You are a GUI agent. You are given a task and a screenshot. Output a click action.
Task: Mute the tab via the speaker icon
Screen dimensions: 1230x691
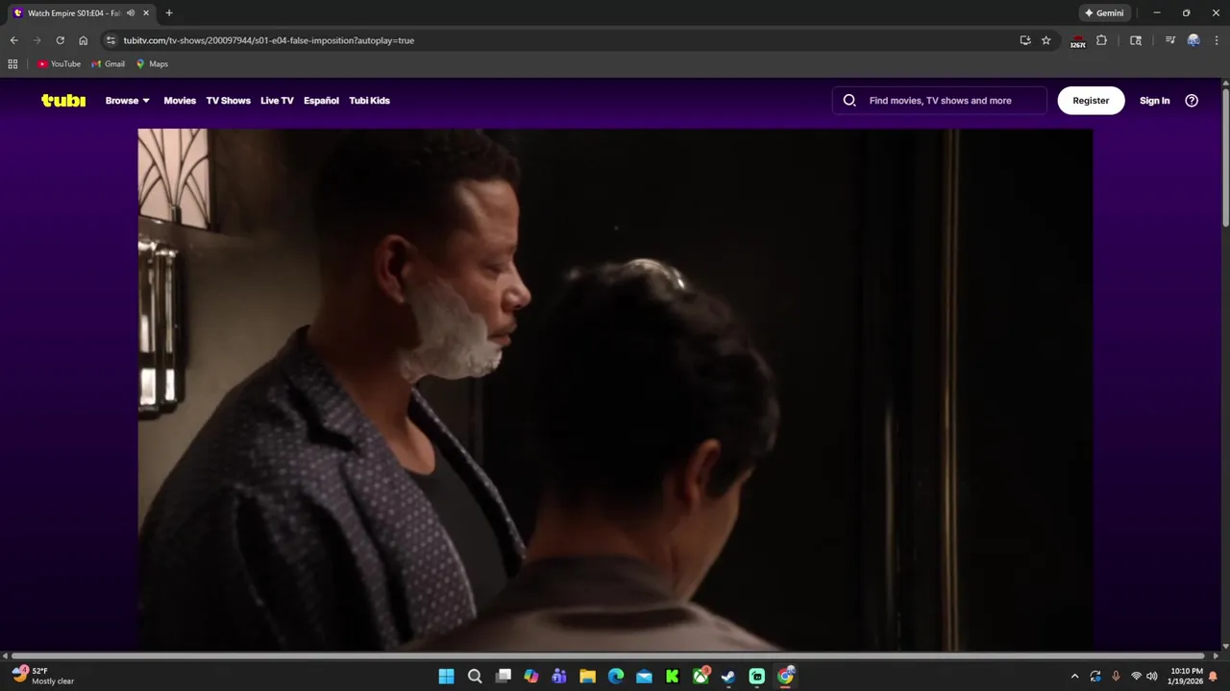pos(131,13)
